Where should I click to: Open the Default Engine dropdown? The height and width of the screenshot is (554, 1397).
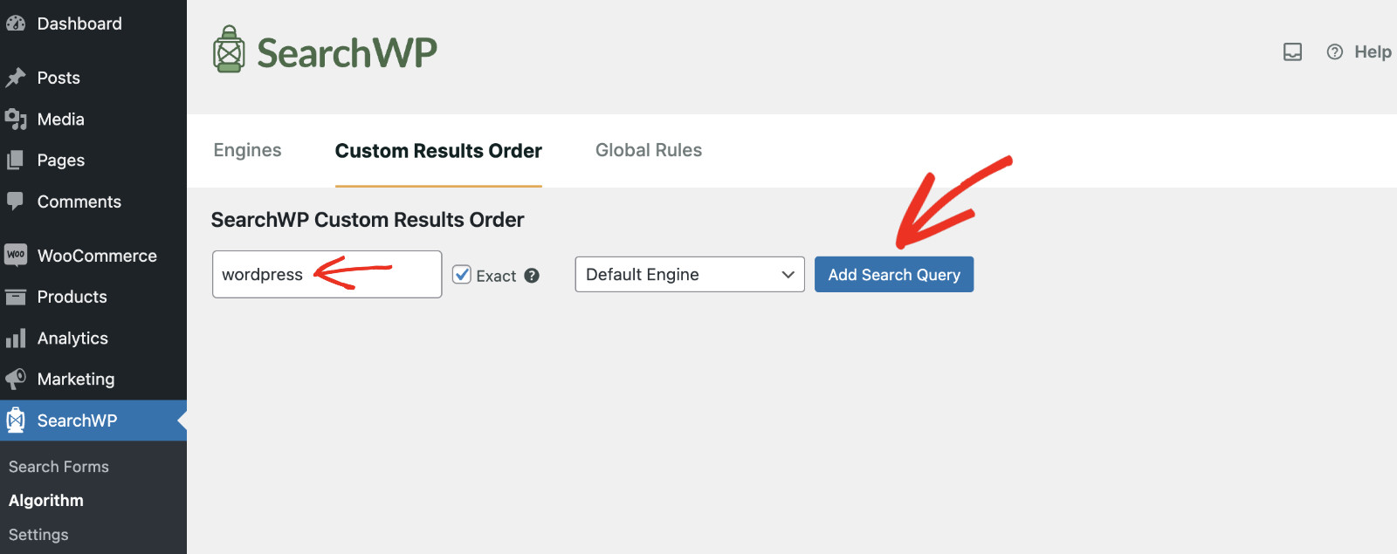point(690,274)
